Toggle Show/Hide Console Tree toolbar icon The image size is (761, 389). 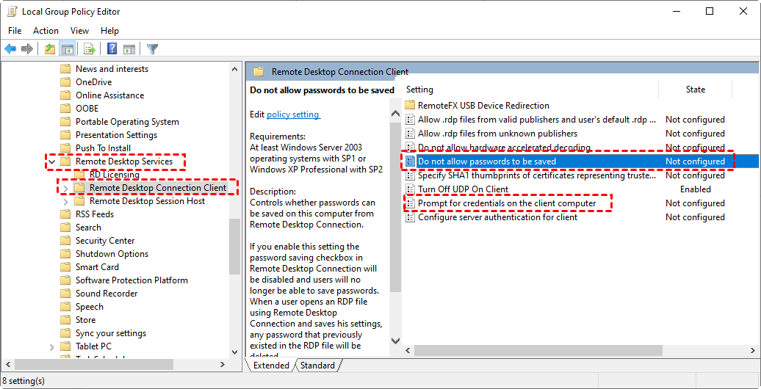(x=67, y=49)
